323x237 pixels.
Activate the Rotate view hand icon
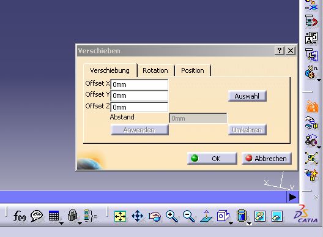[x=155, y=216]
